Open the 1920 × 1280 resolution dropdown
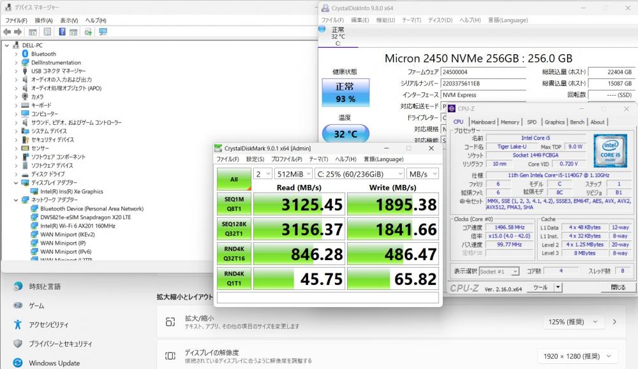The image size is (638, 369). pos(577,356)
